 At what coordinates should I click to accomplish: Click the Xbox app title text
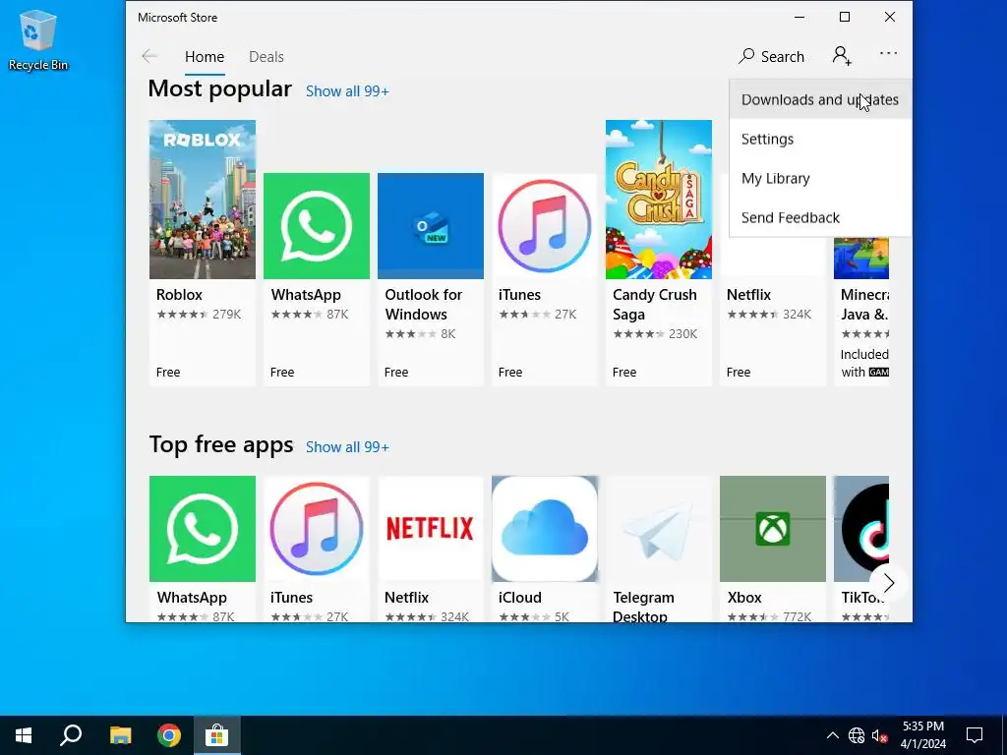click(744, 598)
